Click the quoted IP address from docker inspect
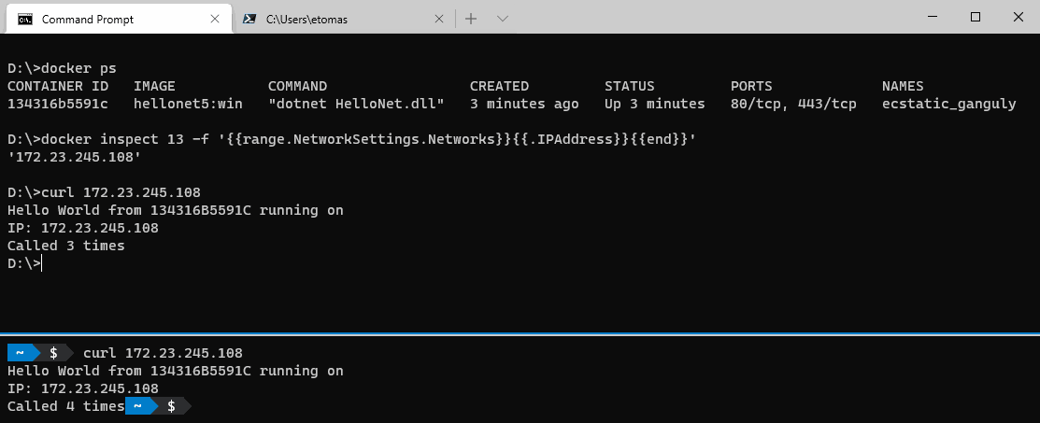The width and height of the screenshot is (1040, 423). [x=74, y=157]
